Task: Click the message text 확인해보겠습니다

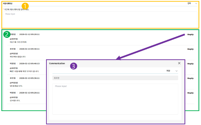Action: tap(18, 57)
